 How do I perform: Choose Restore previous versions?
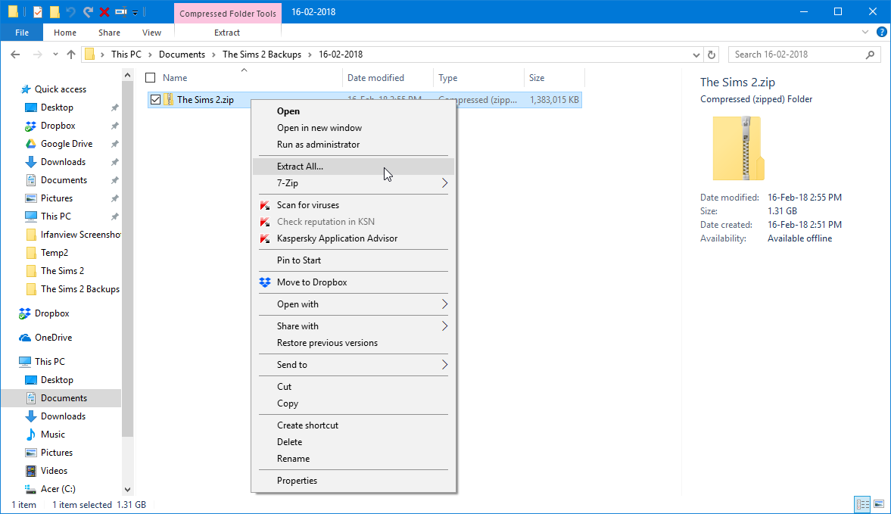pos(353,343)
